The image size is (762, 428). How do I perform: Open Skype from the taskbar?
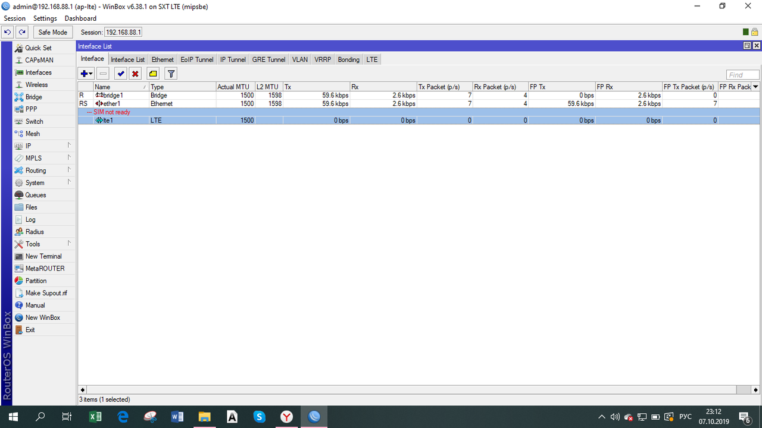pos(260,417)
